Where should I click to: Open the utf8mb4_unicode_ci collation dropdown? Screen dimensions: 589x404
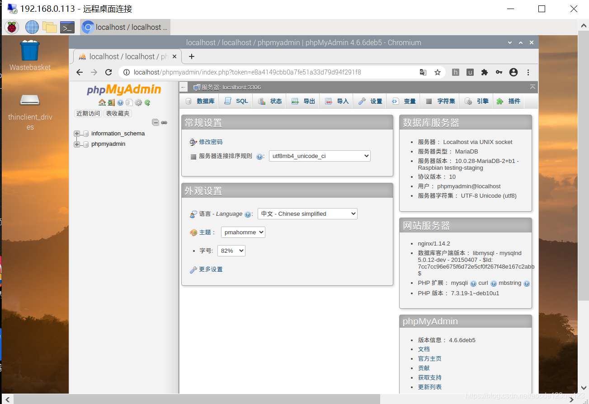(320, 156)
